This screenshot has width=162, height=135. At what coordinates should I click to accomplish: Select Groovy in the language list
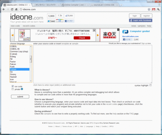tap(19, 74)
